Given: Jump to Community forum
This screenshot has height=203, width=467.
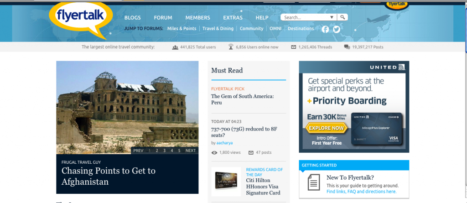Looking at the screenshot, I should click(x=252, y=29).
